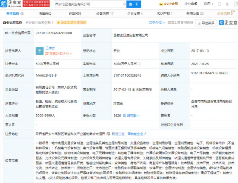Open 历史营业执照信息 sub-tab

pyautogui.click(x=39, y=23)
